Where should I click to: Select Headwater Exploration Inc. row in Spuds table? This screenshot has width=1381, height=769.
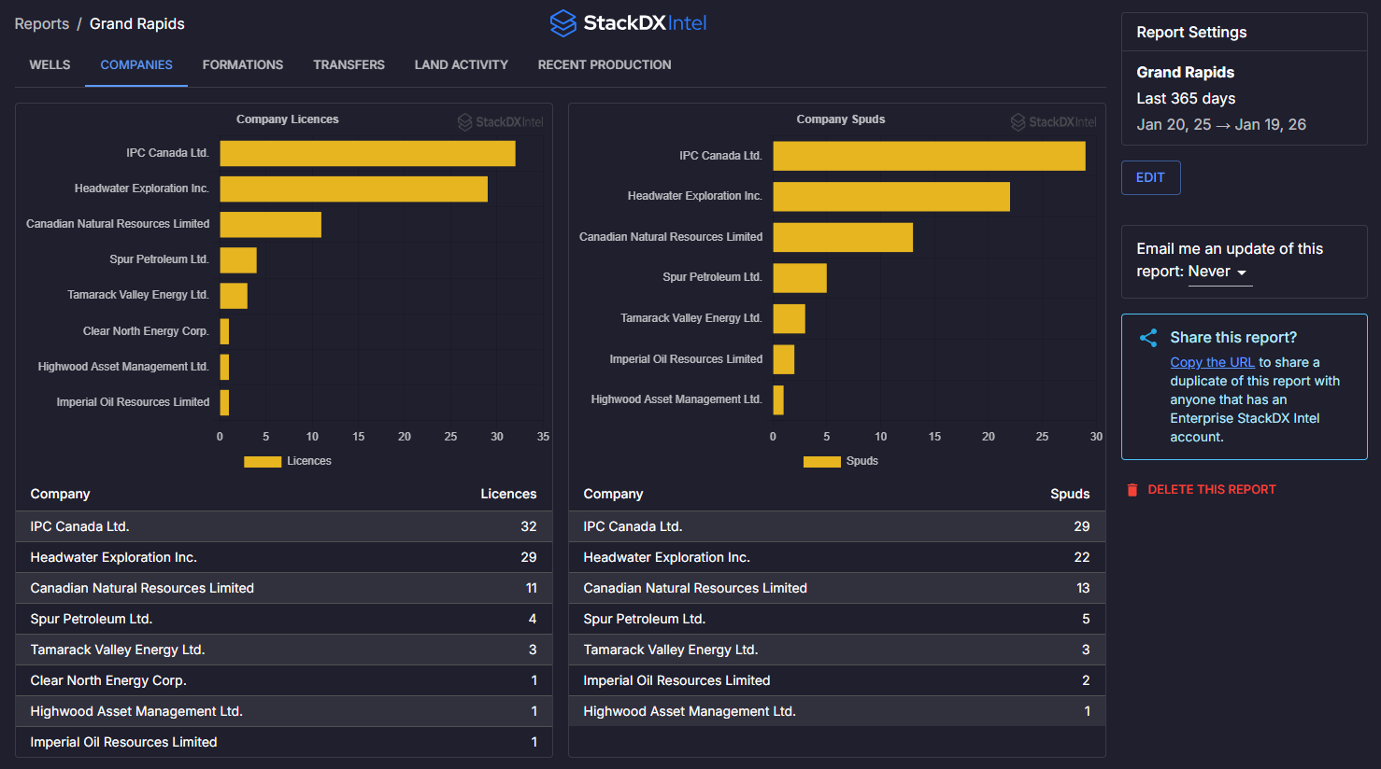[836, 557]
